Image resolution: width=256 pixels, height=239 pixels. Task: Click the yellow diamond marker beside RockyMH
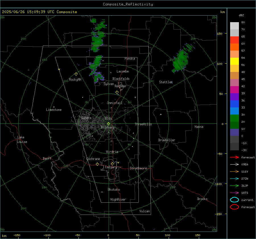click(x=76, y=74)
